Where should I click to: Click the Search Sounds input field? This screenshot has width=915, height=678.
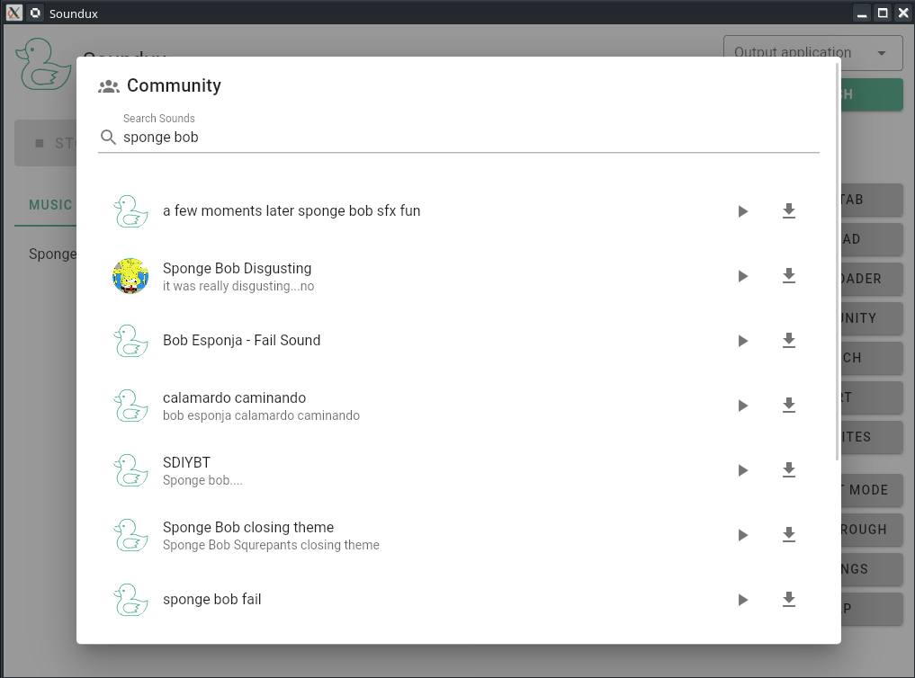[x=470, y=137]
